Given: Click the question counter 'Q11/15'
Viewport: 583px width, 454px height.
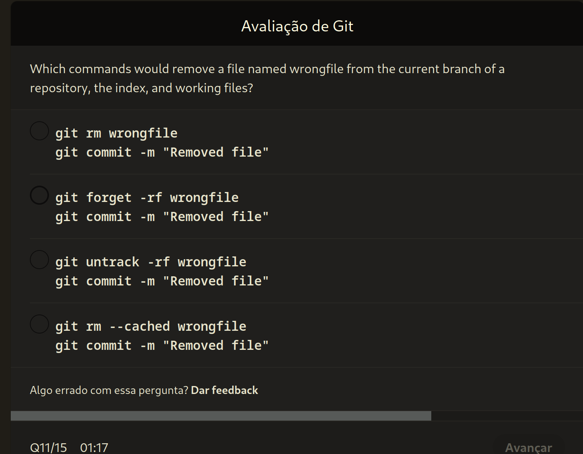Looking at the screenshot, I should (x=48, y=447).
